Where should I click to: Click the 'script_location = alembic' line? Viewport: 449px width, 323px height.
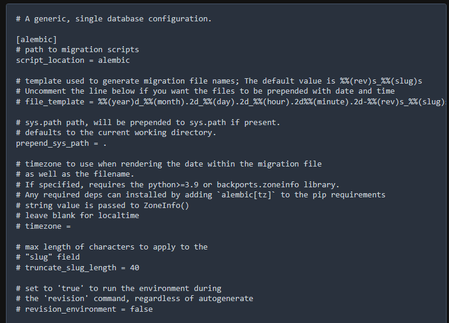[73, 60]
